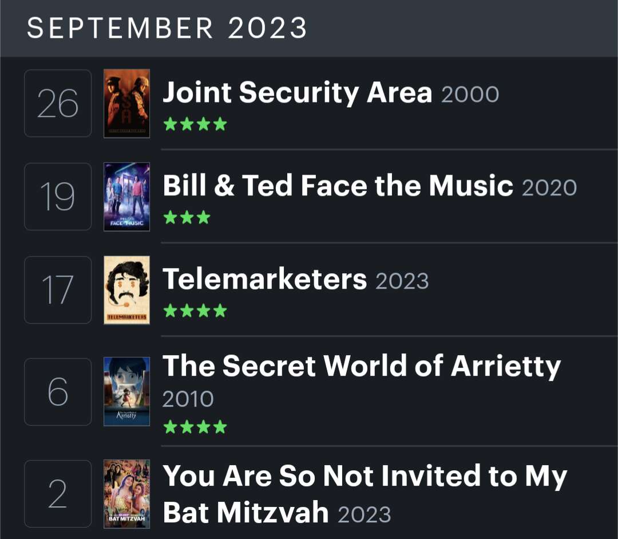The image size is (618, 539).
Task: Open Joint Security Area poster thumbnail
Action: pos(126,103)
